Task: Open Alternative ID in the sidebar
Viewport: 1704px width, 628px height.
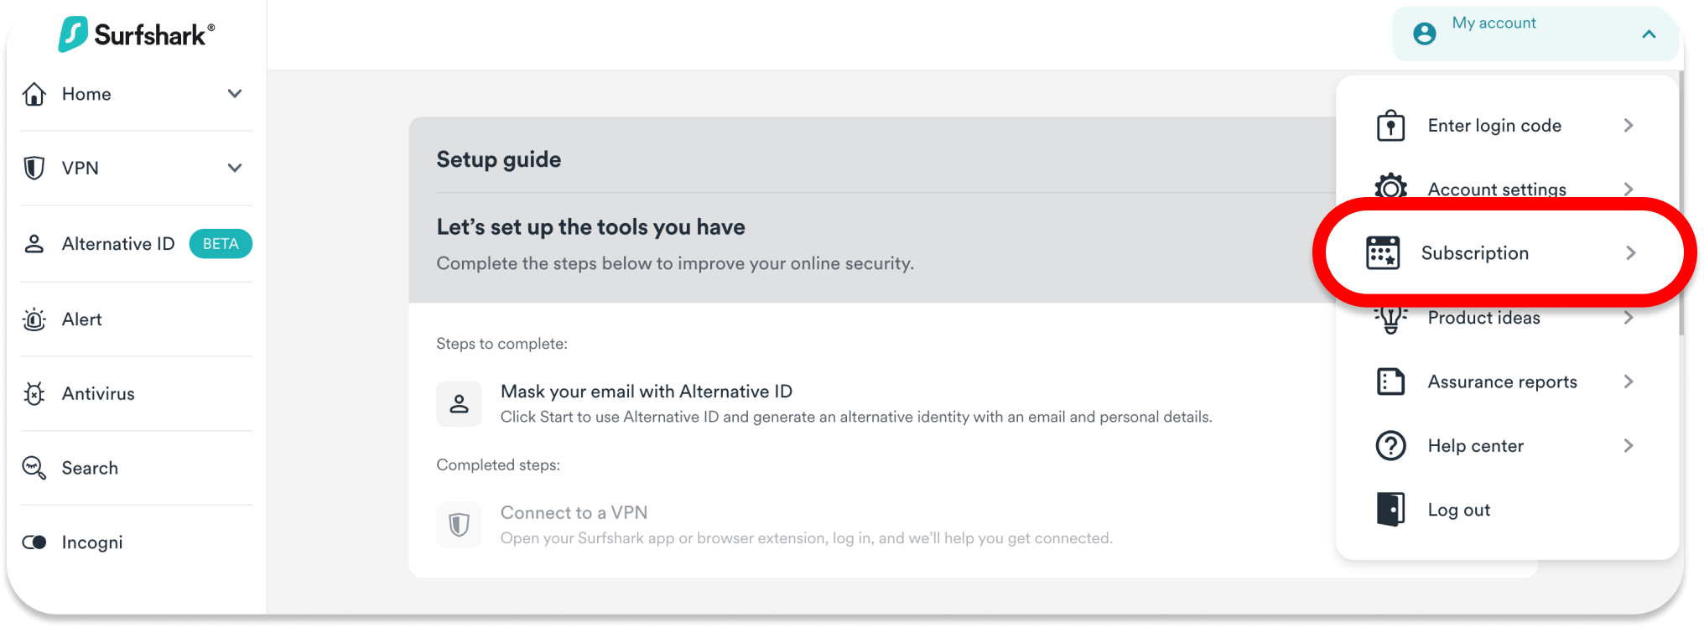Action: (118, 244)
